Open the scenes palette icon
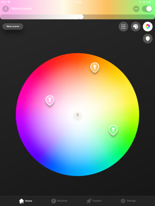The height and width of the screenshot is (206, 155). pos(135,27)
